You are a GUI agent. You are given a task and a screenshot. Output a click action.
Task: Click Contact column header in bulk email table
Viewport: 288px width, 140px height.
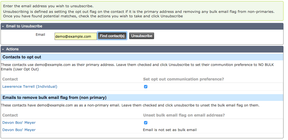click(10, 115)
